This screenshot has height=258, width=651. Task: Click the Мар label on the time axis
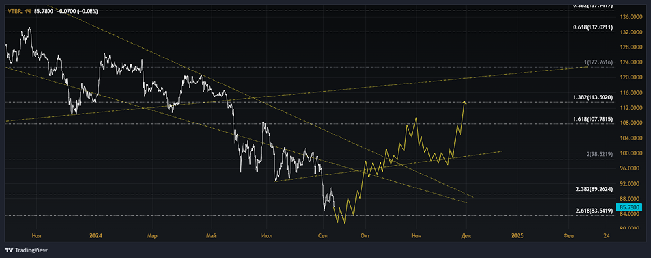click(x=152, y=236)
